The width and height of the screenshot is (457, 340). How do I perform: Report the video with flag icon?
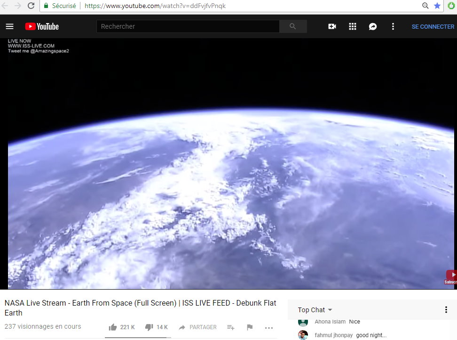(x=250, y=327)
